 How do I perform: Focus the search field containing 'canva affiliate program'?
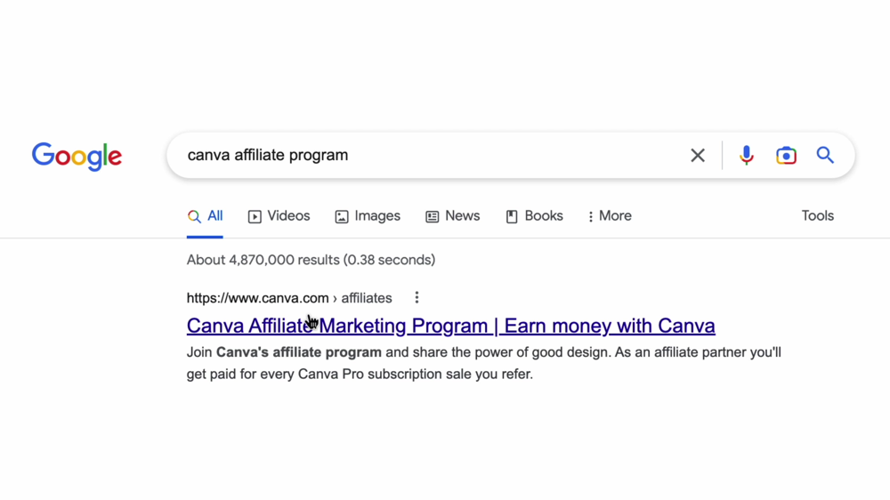427,156
